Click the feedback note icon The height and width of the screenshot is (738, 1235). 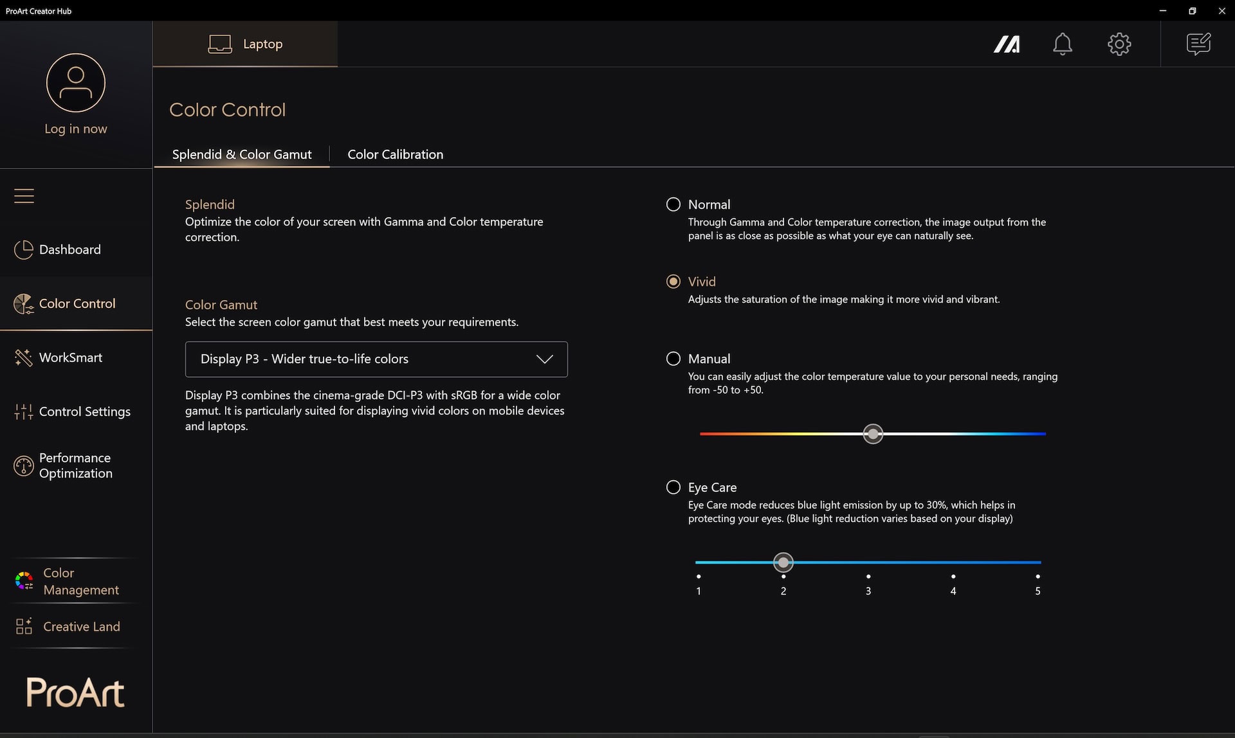tap(1198, 44)
